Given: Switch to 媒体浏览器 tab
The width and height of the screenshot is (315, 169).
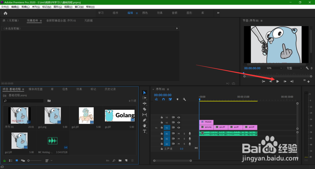Looking at the screenshot, I should (36, 89).
